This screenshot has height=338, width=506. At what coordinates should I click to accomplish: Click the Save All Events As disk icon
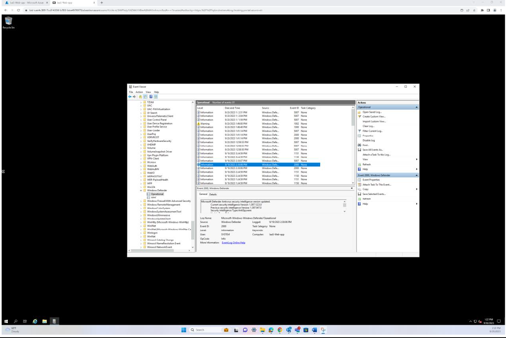(359, 150)
